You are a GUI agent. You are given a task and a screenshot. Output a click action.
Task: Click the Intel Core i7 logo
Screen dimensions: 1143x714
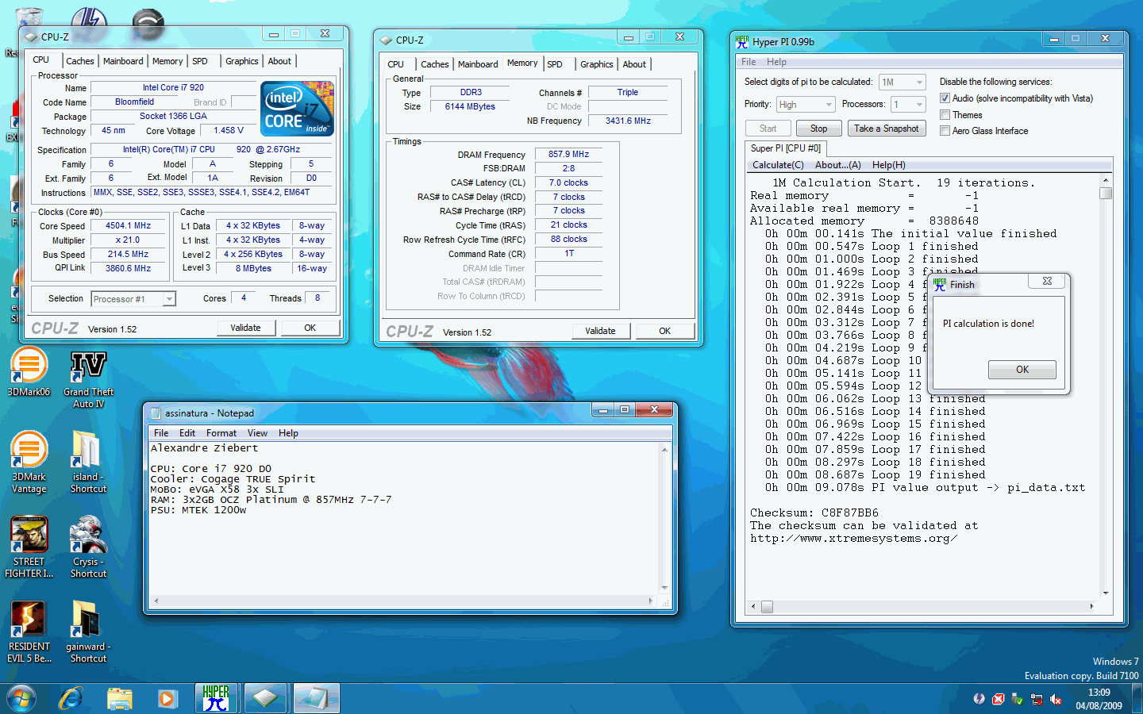(298, 109)
